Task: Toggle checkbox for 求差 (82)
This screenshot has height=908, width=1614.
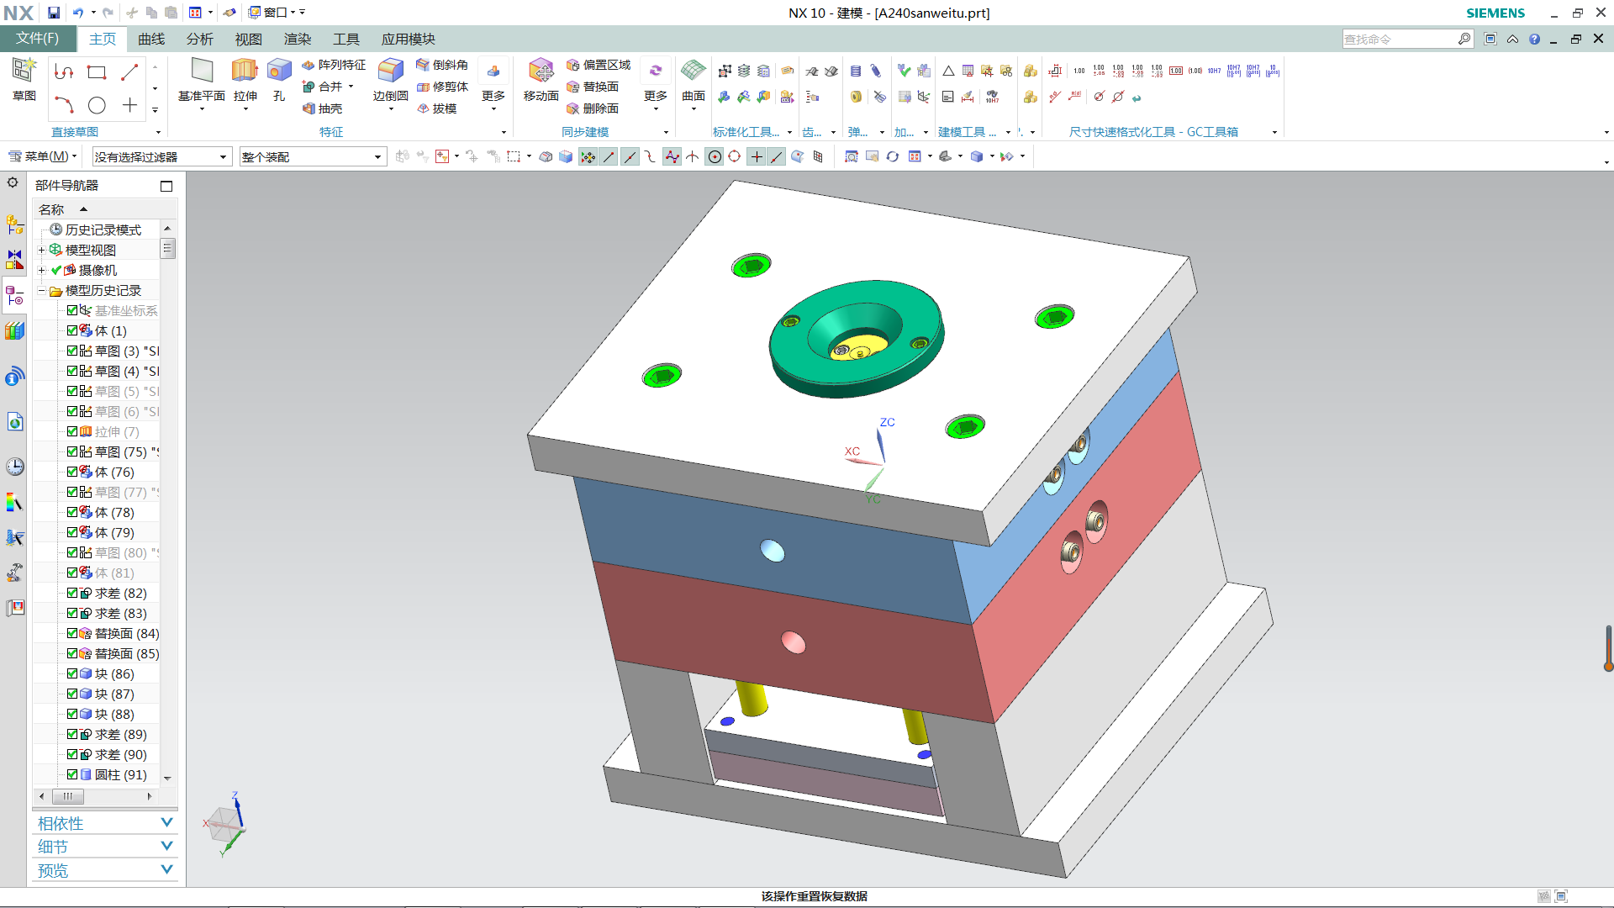Action: point(72,593)
